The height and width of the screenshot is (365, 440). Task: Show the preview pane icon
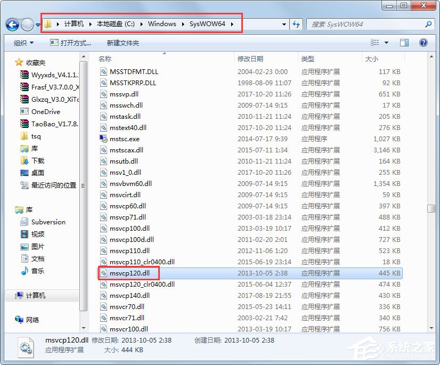403,42
